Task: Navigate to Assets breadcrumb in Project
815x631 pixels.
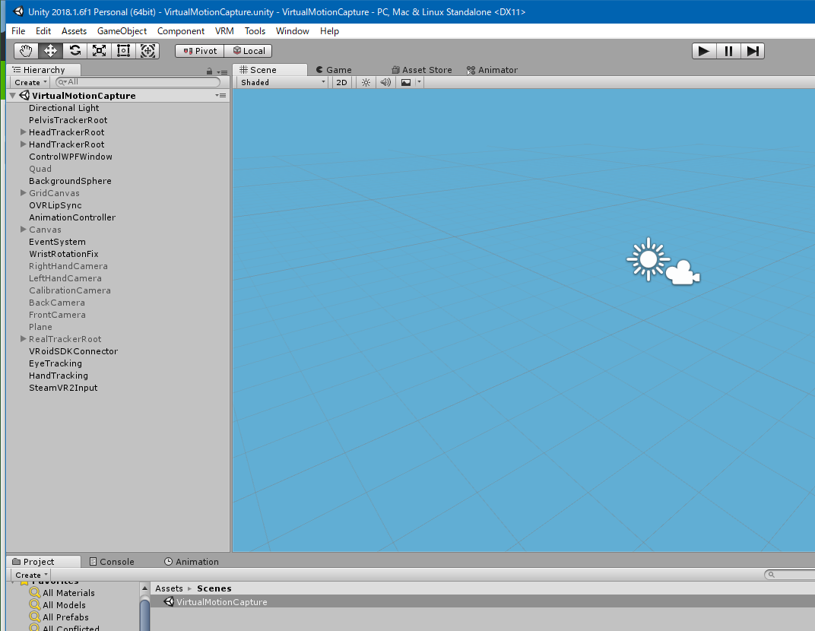Action: [169, 588]
